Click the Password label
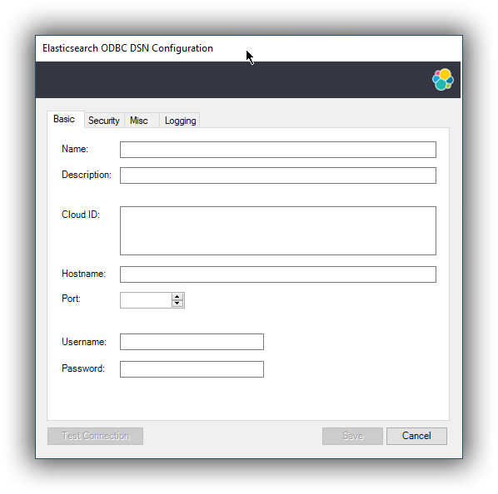 tap(83, 368)
